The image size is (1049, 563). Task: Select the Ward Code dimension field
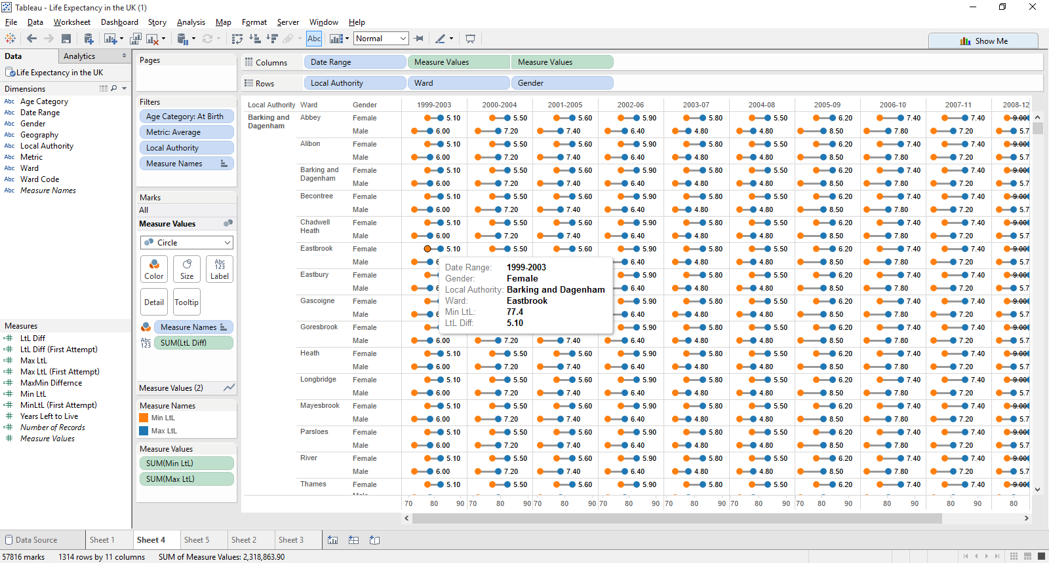pyautogui.click(x=39, y=179)
